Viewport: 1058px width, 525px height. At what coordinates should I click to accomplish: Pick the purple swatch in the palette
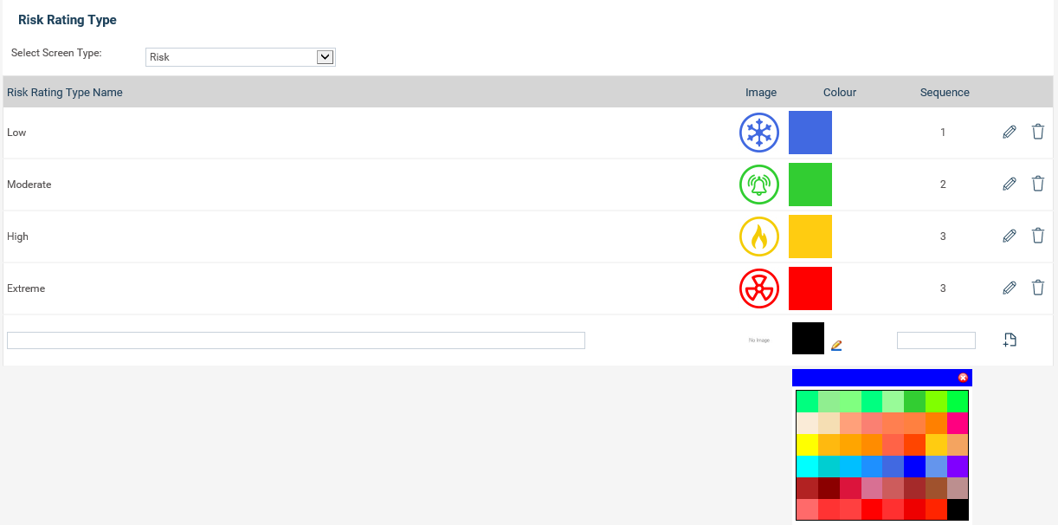pos(958,466)
